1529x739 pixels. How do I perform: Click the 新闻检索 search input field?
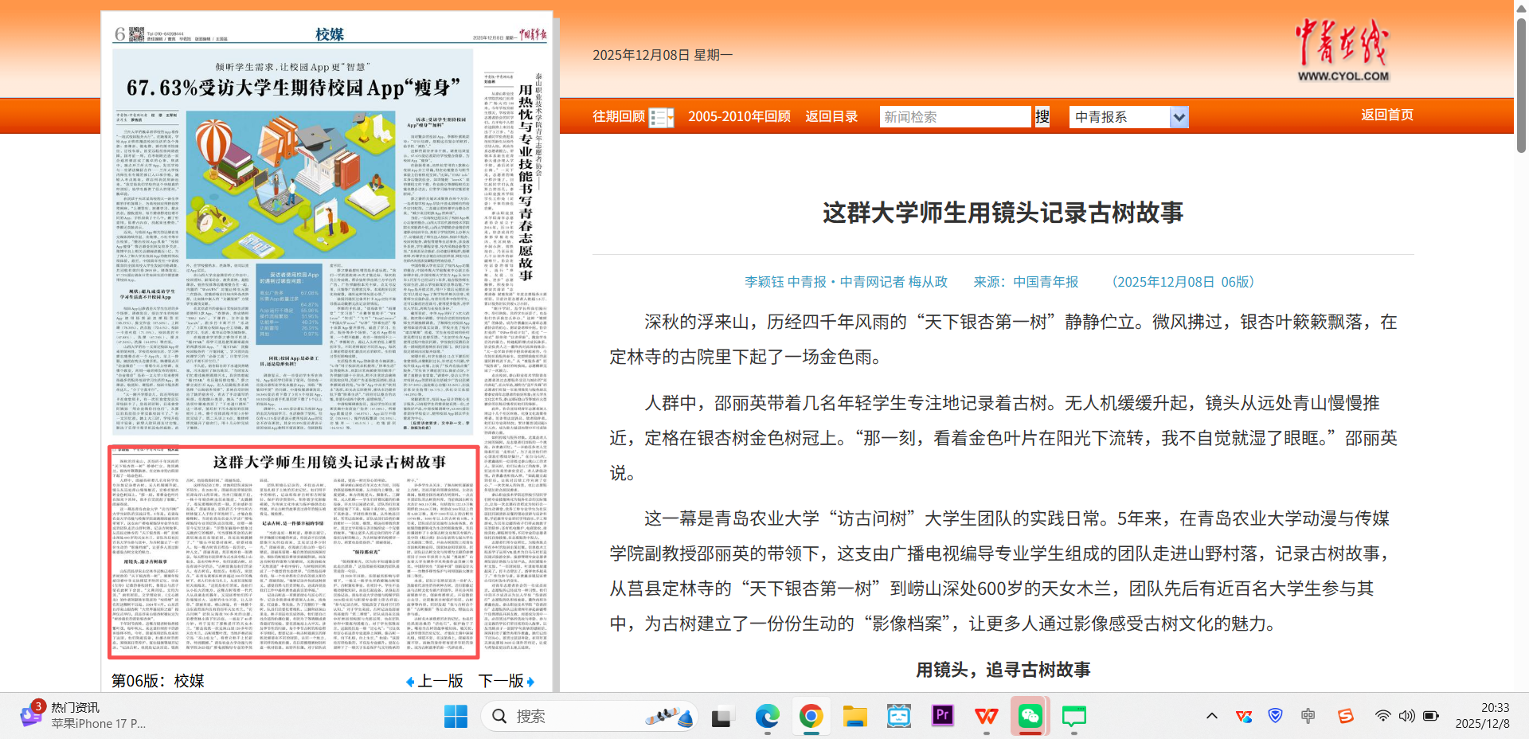pos(954,117)
